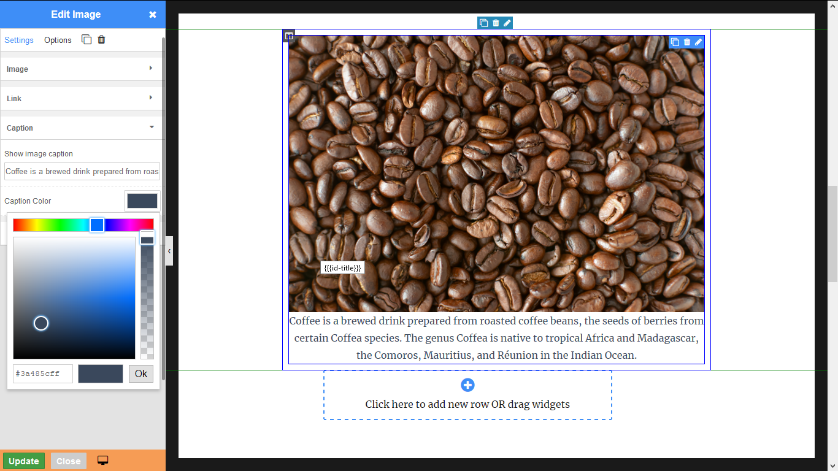
Task: Click the Caption Color swatch
Action: (x=142, y=201)
